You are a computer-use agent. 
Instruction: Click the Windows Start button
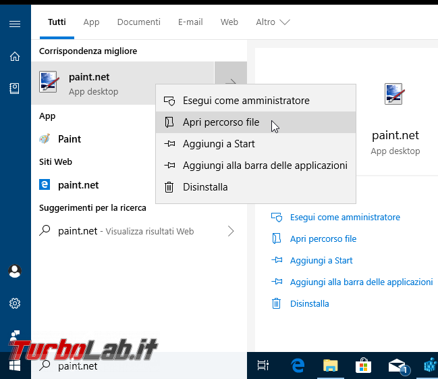[x=15, y=365]
